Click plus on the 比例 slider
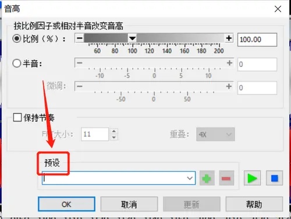The width and height of the screenshot is (291, 219). [x=229, y=38]
